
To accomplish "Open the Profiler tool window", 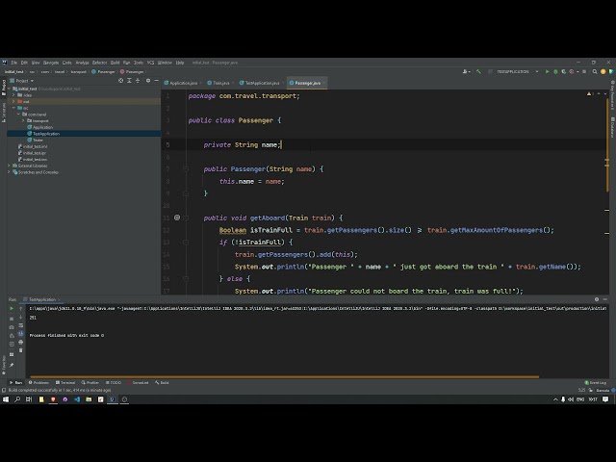I will tap(90, 383).
